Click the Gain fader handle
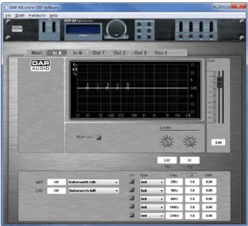 coord(219,82)
